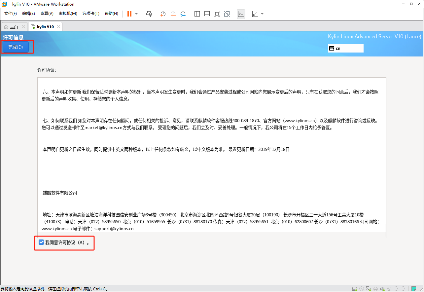Toggle the library sidebar panel icon
424x292 pixels.
(197, 14)
